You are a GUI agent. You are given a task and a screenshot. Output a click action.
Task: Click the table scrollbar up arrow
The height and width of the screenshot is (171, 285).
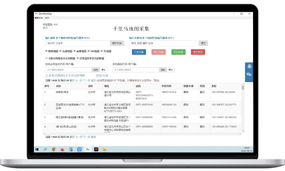coord(243,84)
